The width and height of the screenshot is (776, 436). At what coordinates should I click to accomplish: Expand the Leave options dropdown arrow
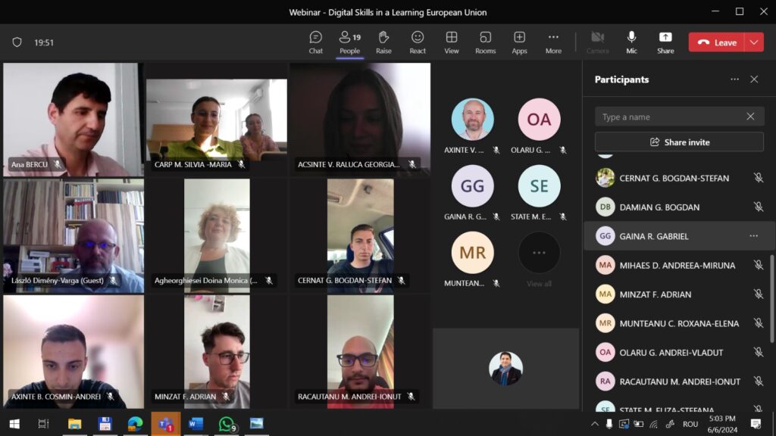pos(754,42)
